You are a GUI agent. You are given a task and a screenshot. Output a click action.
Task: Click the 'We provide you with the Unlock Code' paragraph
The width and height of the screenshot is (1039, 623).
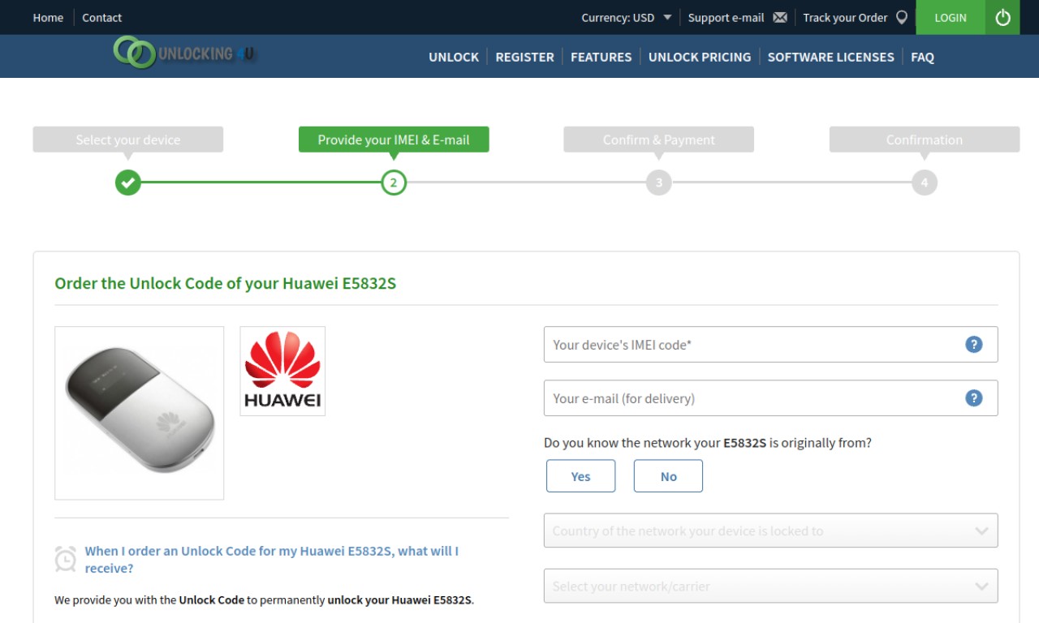265,600
